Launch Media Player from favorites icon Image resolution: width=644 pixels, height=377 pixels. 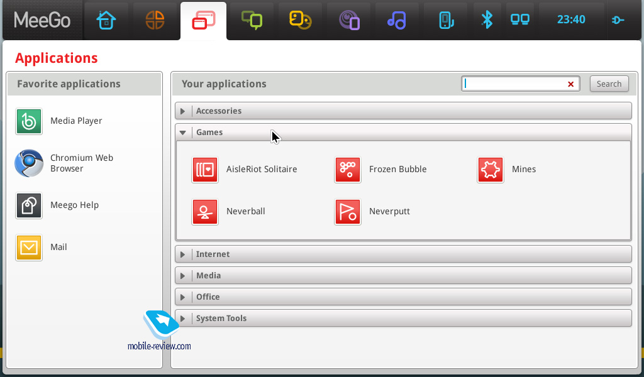click(x=29, y=121)
